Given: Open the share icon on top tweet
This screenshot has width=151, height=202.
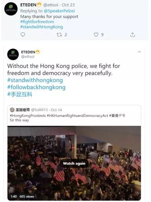Looking at the screenshot, I should point(132,34).
